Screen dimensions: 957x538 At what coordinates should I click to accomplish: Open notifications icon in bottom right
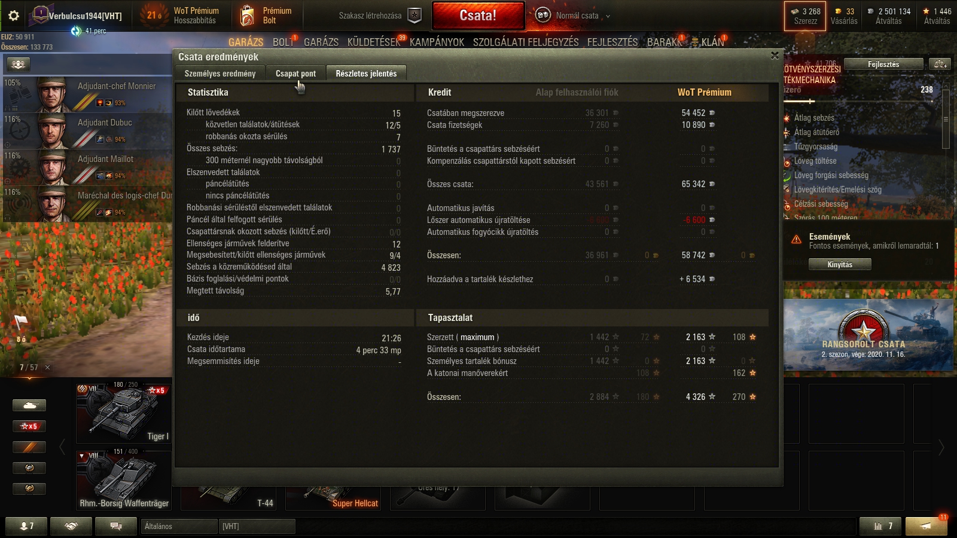click(926, 526)
